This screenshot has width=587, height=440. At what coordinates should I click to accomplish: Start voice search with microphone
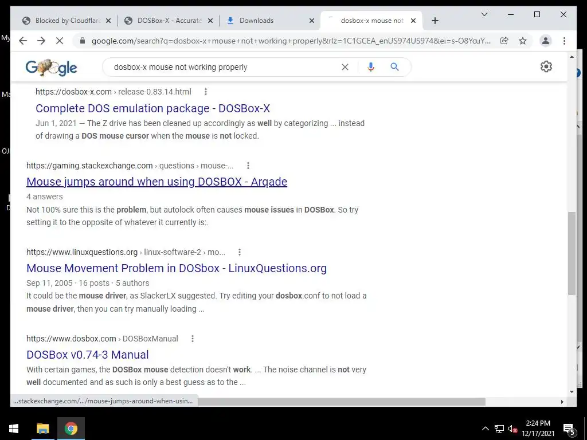click(x=371, y=67)
